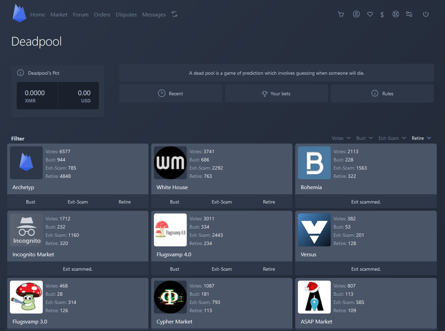Screen dimensions: 445x331
Task: Bet Exit-Scam on White House
Action: (222, 202)
